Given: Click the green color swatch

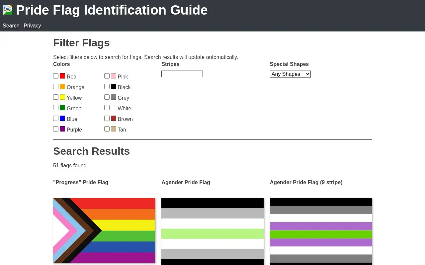Looking at the screenshot, I should (62, 108).
